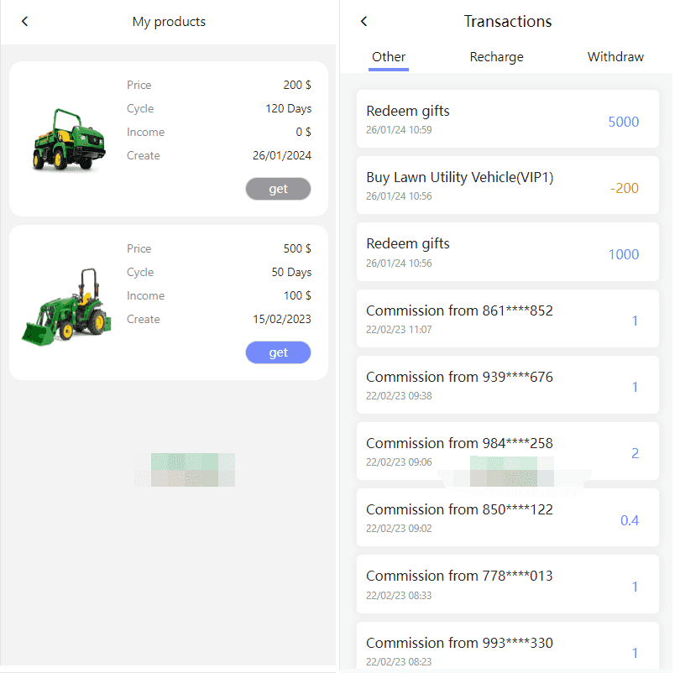Screen dimensions: 680x673
Task: Click the 22/02/23 08:33 timestamp
Action: (399, 596)
